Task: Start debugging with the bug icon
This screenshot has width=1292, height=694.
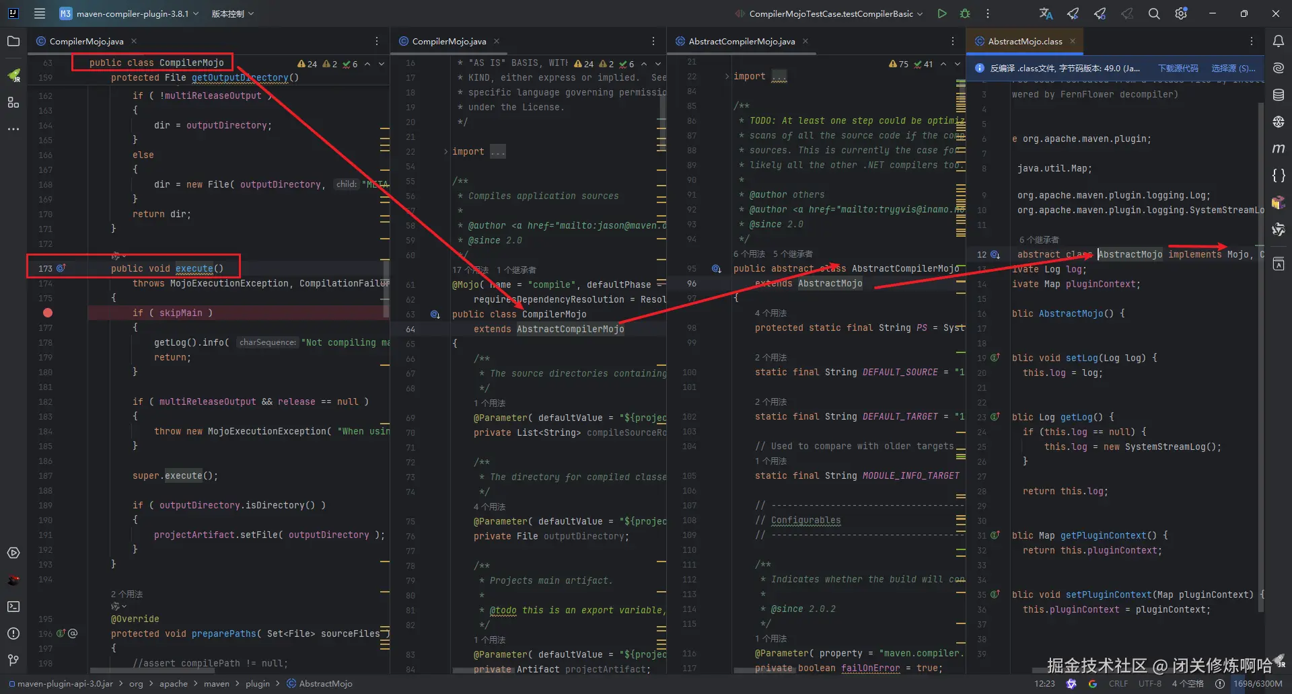Action: point(965,13)
